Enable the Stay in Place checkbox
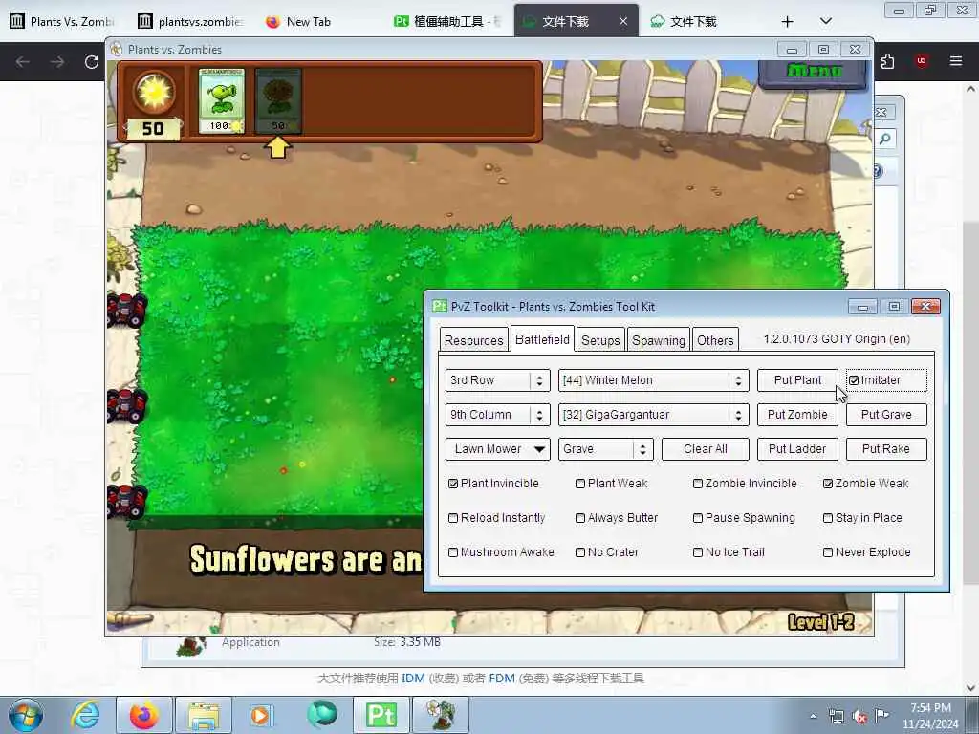 [x=828, y=518]
